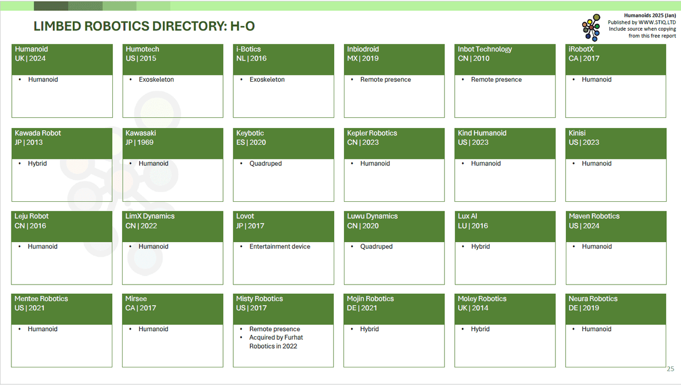This screenshot has width=681, height=385.
Task: Select the Mojin Robotics company name
Action: [371, 299]
